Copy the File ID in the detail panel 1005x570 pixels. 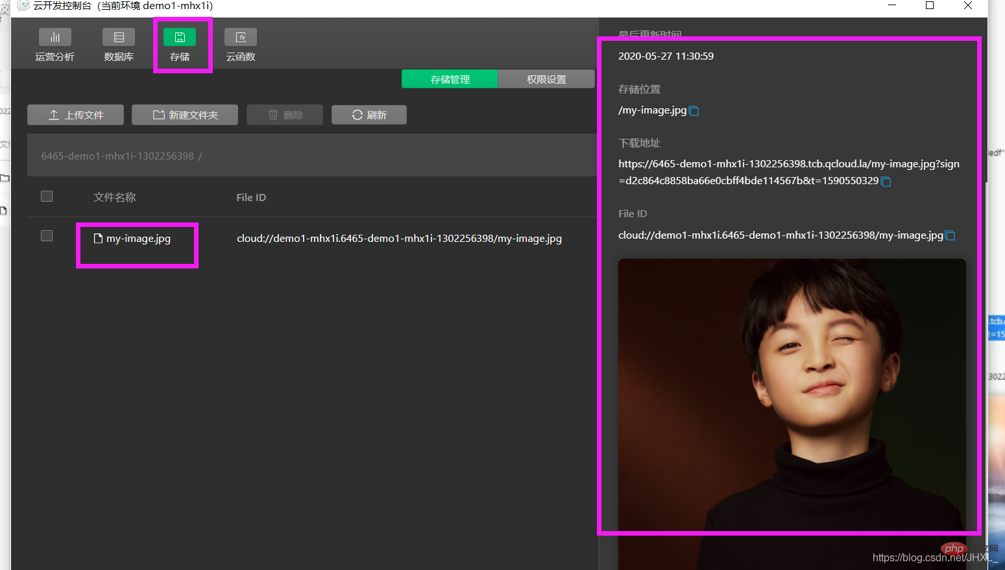pos(950,235)
